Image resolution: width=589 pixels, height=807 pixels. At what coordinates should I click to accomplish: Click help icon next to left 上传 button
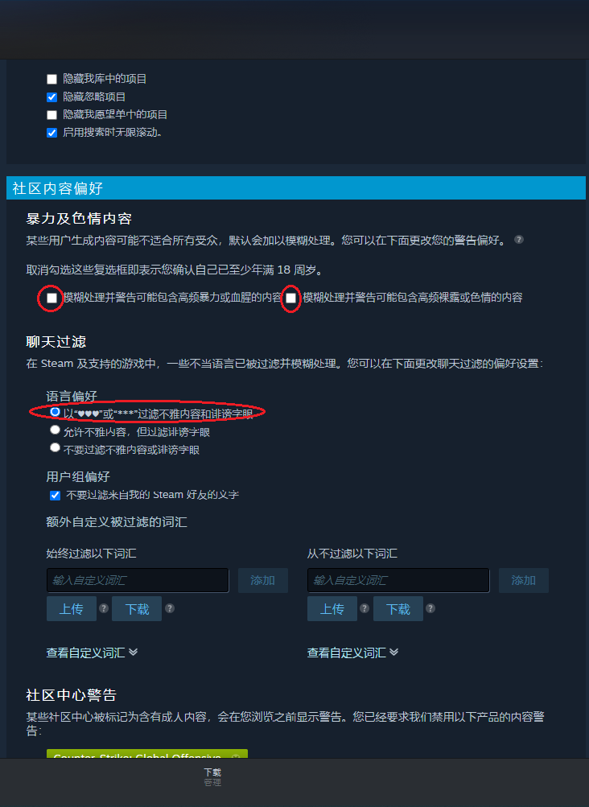104,608
